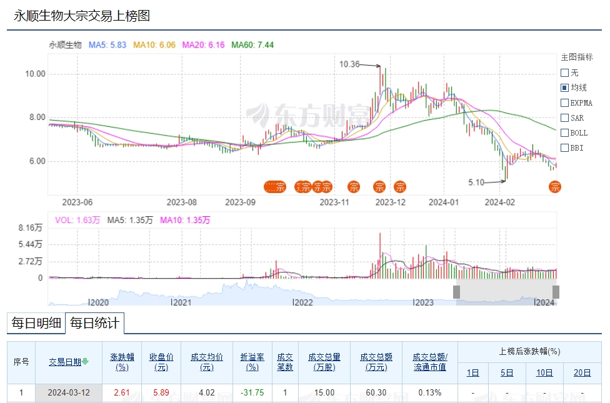Screen dimensions: 610x403
Task: Toggle the 均线 moving average checkbox
Action: click(565, 87)
